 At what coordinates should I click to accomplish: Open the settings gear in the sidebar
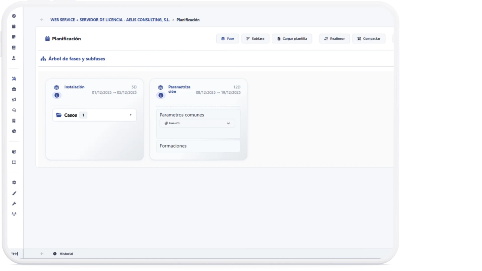coord(14,182)
